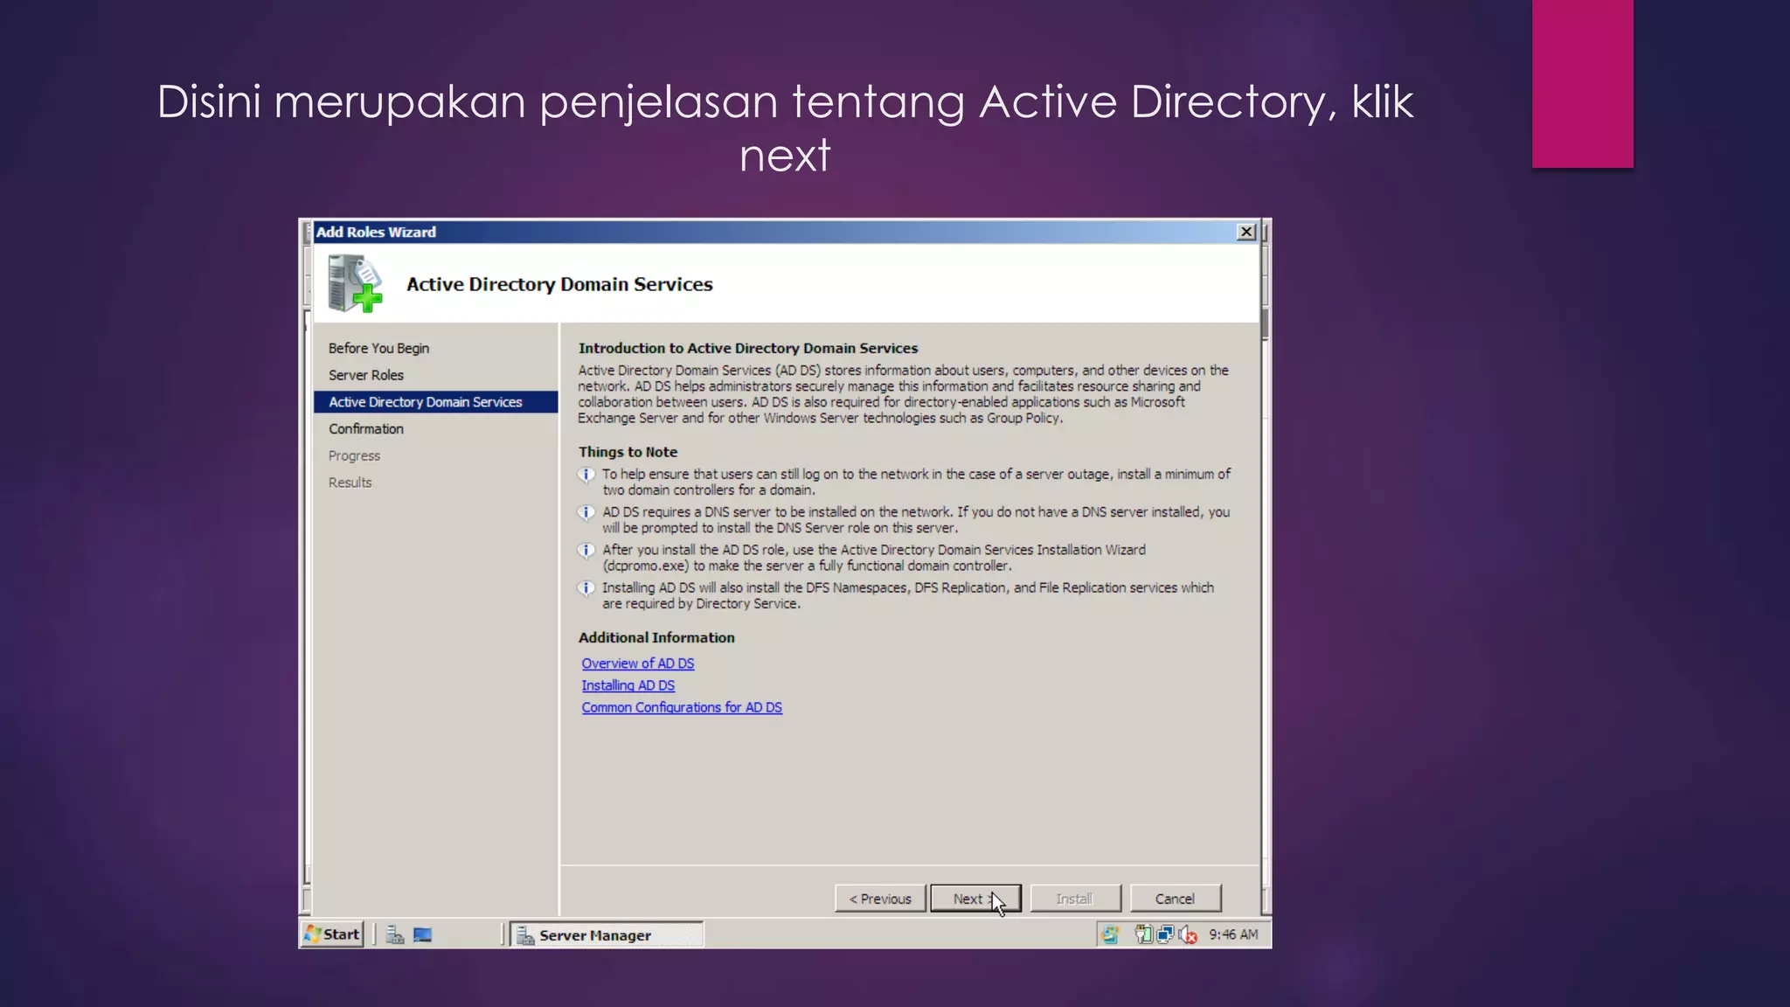The image size is (1790, 1007).
Task: Select Active Directory Domain Services step
Action: coord(435,402)
